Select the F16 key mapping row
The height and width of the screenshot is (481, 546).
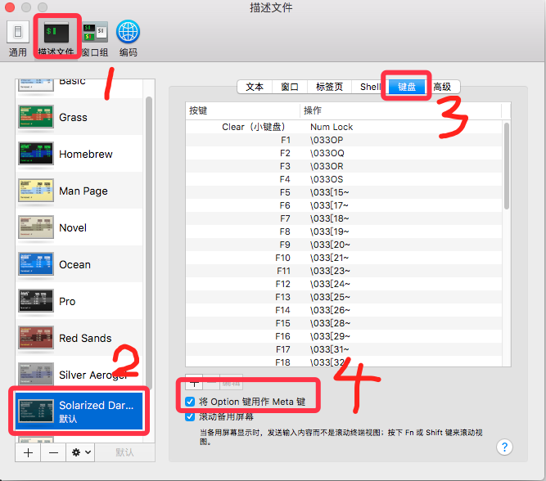(x=344, y=336)
